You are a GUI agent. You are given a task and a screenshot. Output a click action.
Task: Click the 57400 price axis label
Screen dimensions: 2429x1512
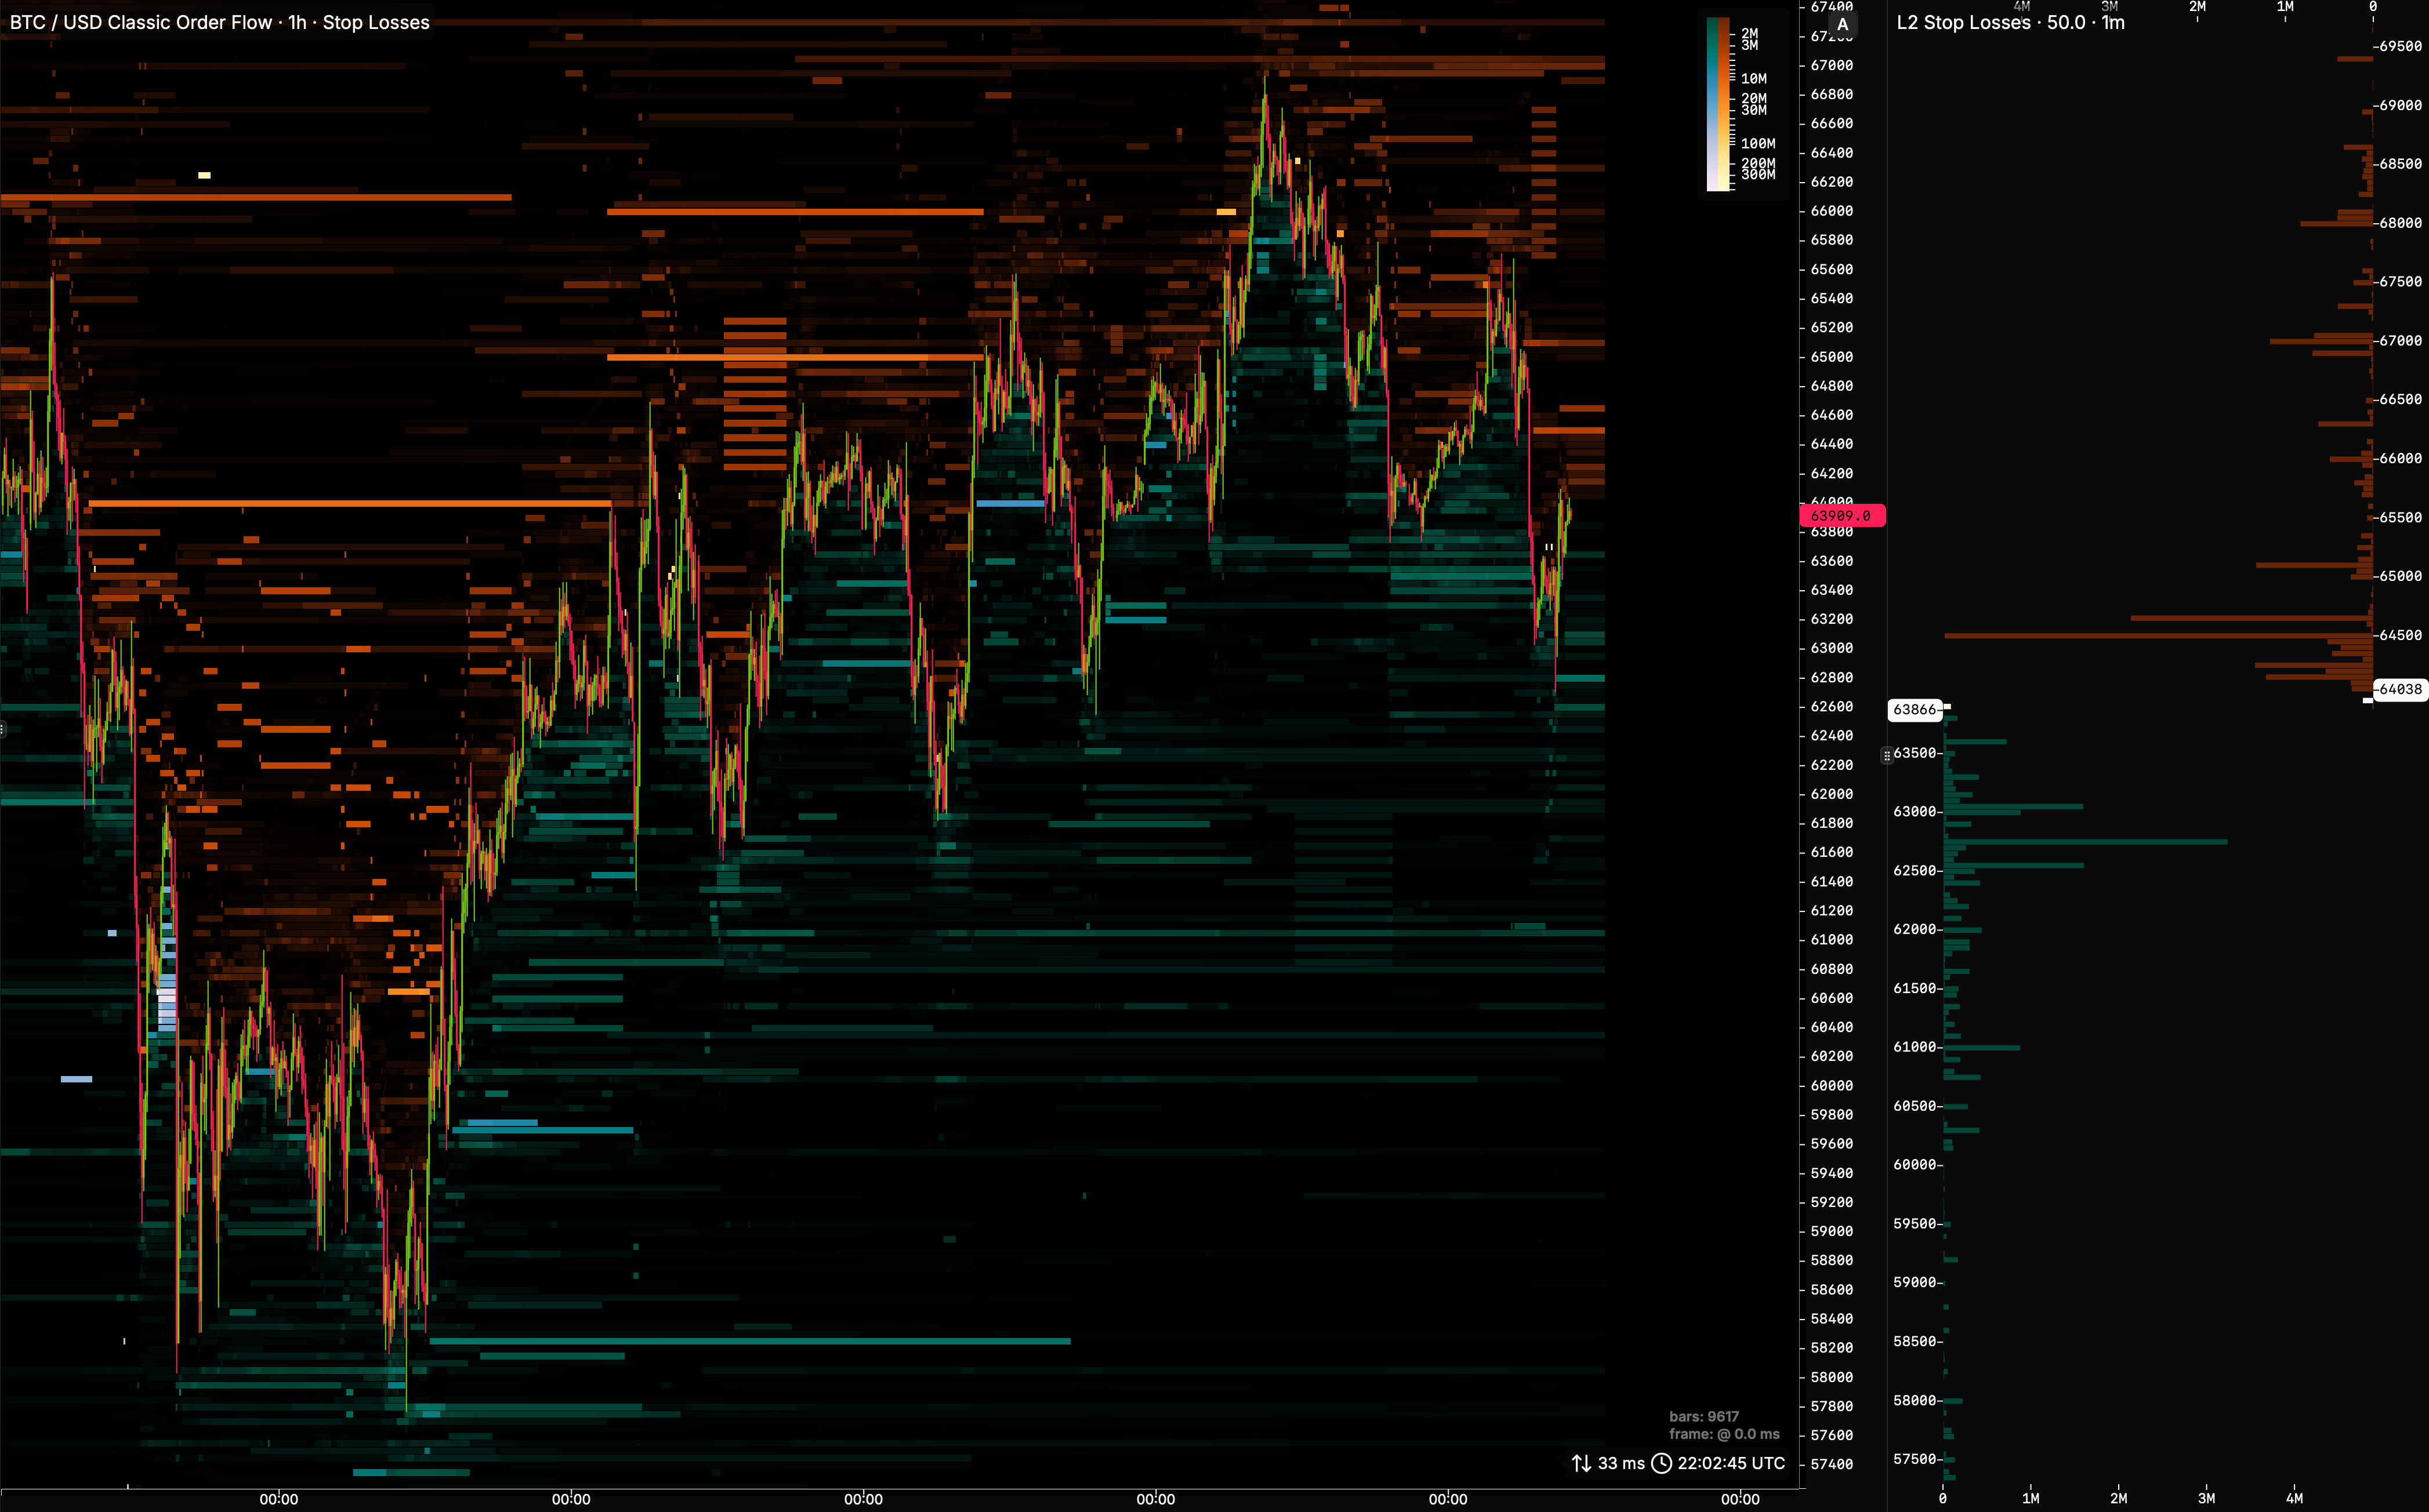[1832, 1464]
